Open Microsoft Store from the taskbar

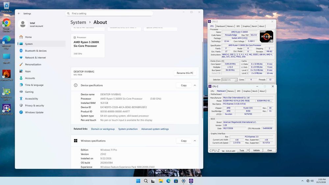pos(176,181)
